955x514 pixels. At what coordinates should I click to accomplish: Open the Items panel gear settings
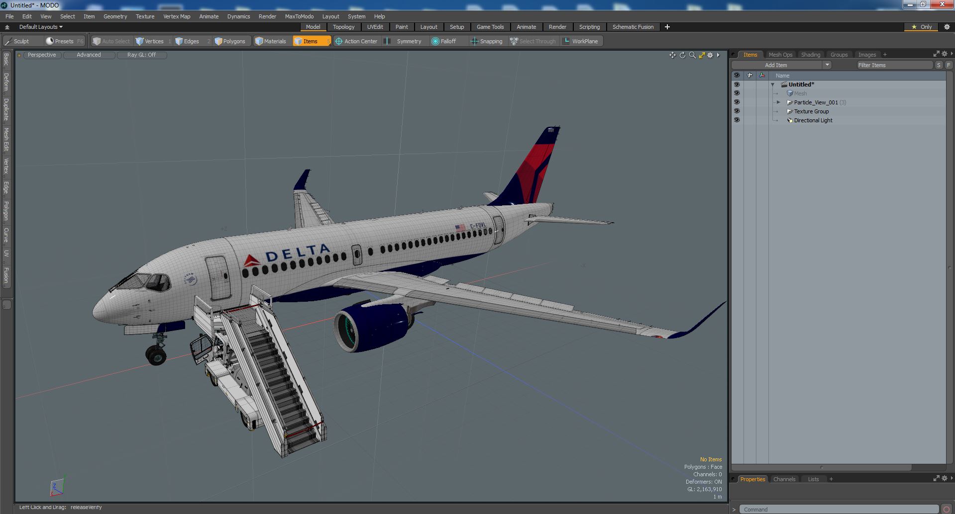click(944, 54)
